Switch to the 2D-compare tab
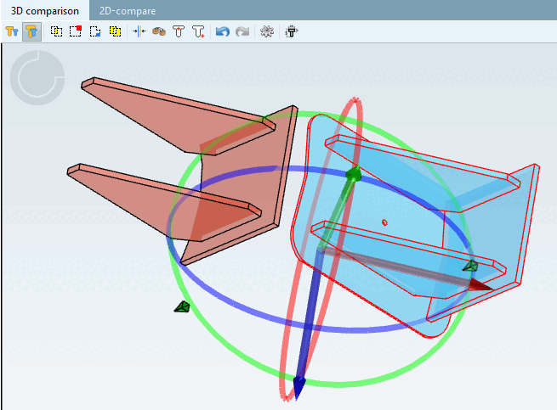This screenshot has width=557, height=410. [x=128, y=11]
